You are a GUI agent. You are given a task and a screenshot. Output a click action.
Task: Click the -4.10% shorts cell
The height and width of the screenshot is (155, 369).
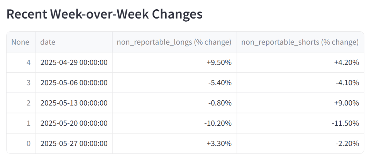300,83
